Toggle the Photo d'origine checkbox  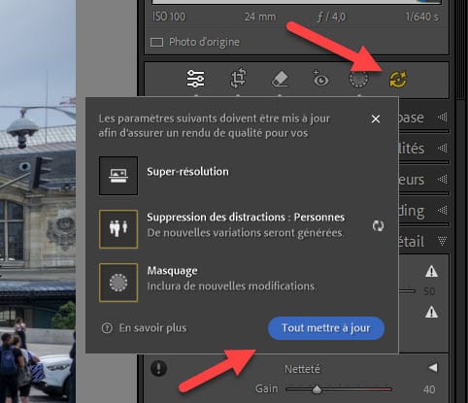click(x=156, y=43)
